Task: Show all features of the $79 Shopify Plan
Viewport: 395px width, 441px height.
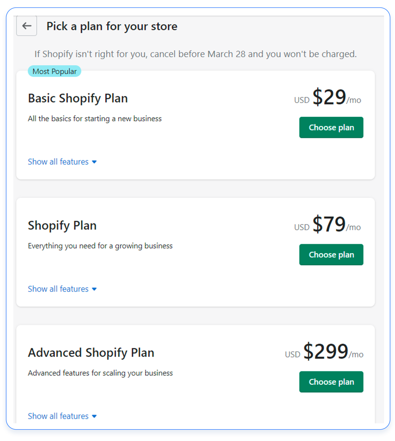Action: [62, 289]
